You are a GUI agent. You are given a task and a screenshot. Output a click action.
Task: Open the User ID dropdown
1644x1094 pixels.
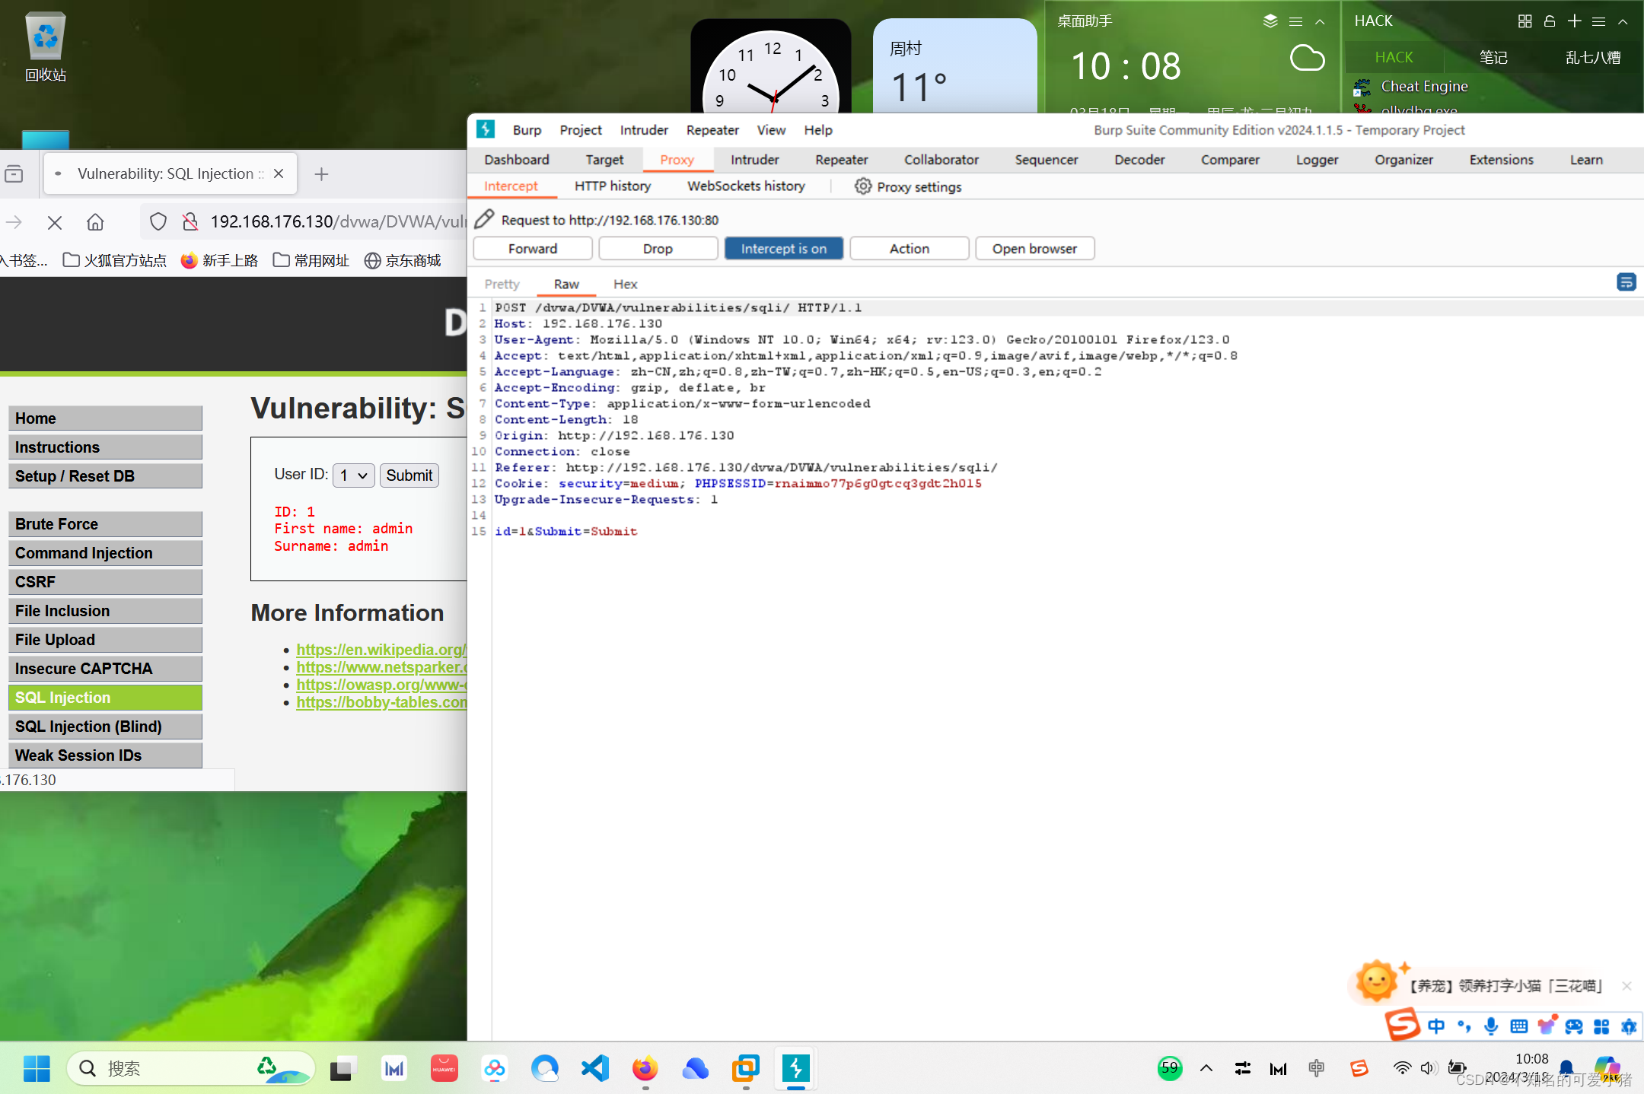point(354,475)
